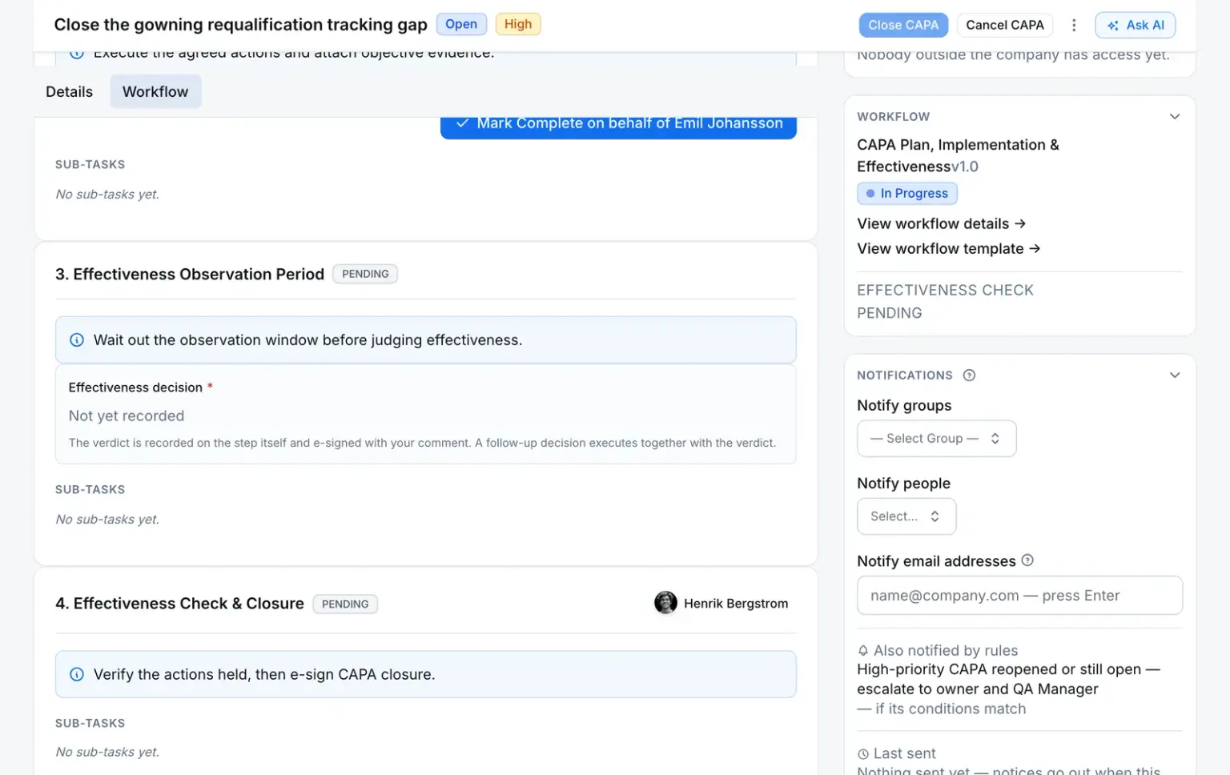Focus the notify email addresses input field
This screenshot has height=775, width=1230.
point(1019,596)
